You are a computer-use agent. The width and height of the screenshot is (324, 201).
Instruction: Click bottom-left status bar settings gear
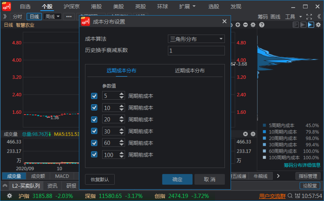tap(10, 196)
